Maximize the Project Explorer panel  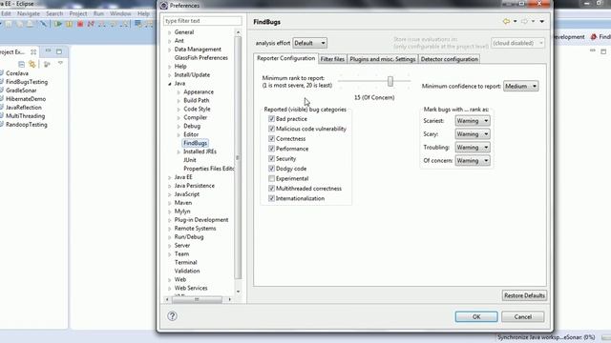point(59,51)
